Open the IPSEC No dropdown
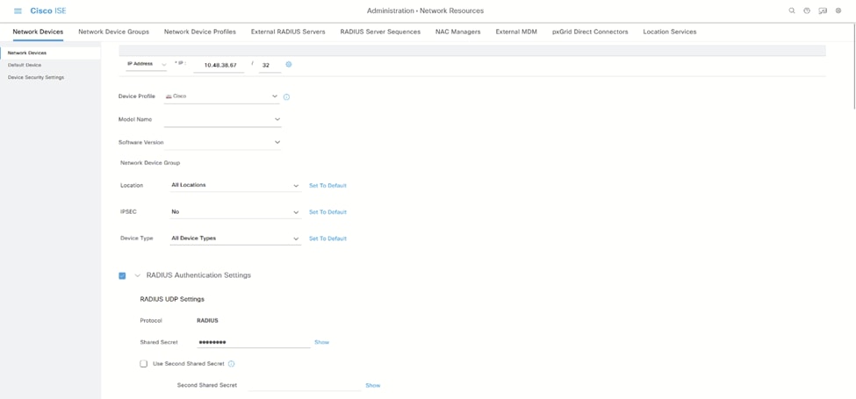 tap(235, 212)
